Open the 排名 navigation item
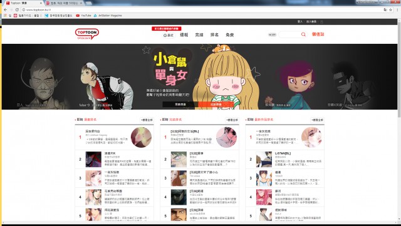The width and height of the screenshot is (401, 226). 214,35
